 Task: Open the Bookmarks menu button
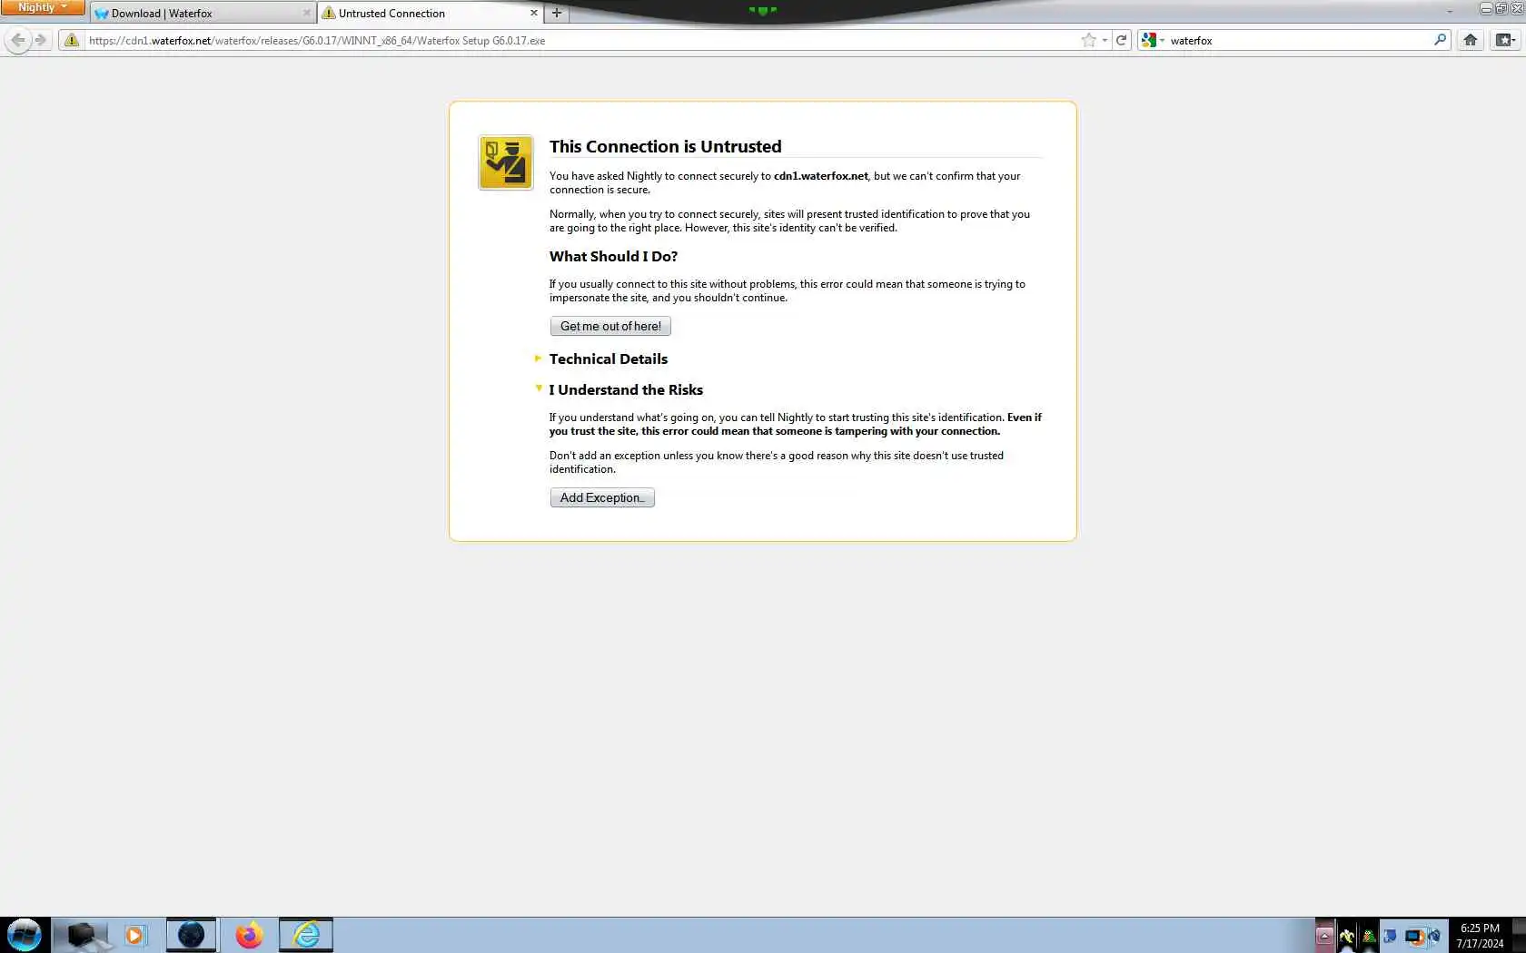pyautogui.click(x=1505, y=40)
